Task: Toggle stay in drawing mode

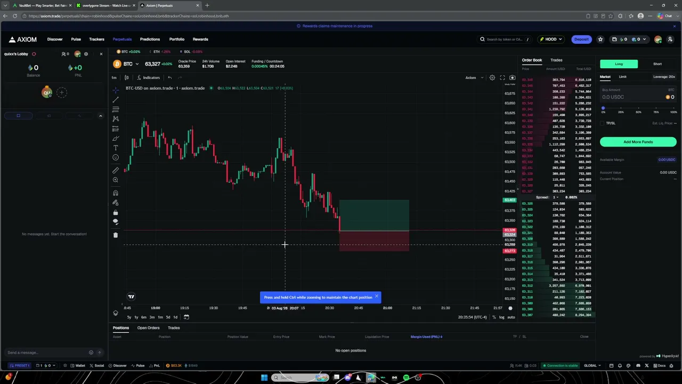Action: (116, 203)
